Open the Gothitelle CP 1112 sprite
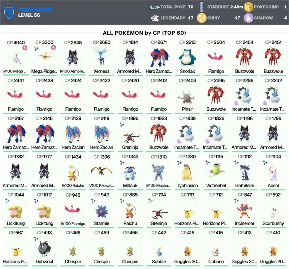Screen dimensions: 289x269 tap(245, 172)
